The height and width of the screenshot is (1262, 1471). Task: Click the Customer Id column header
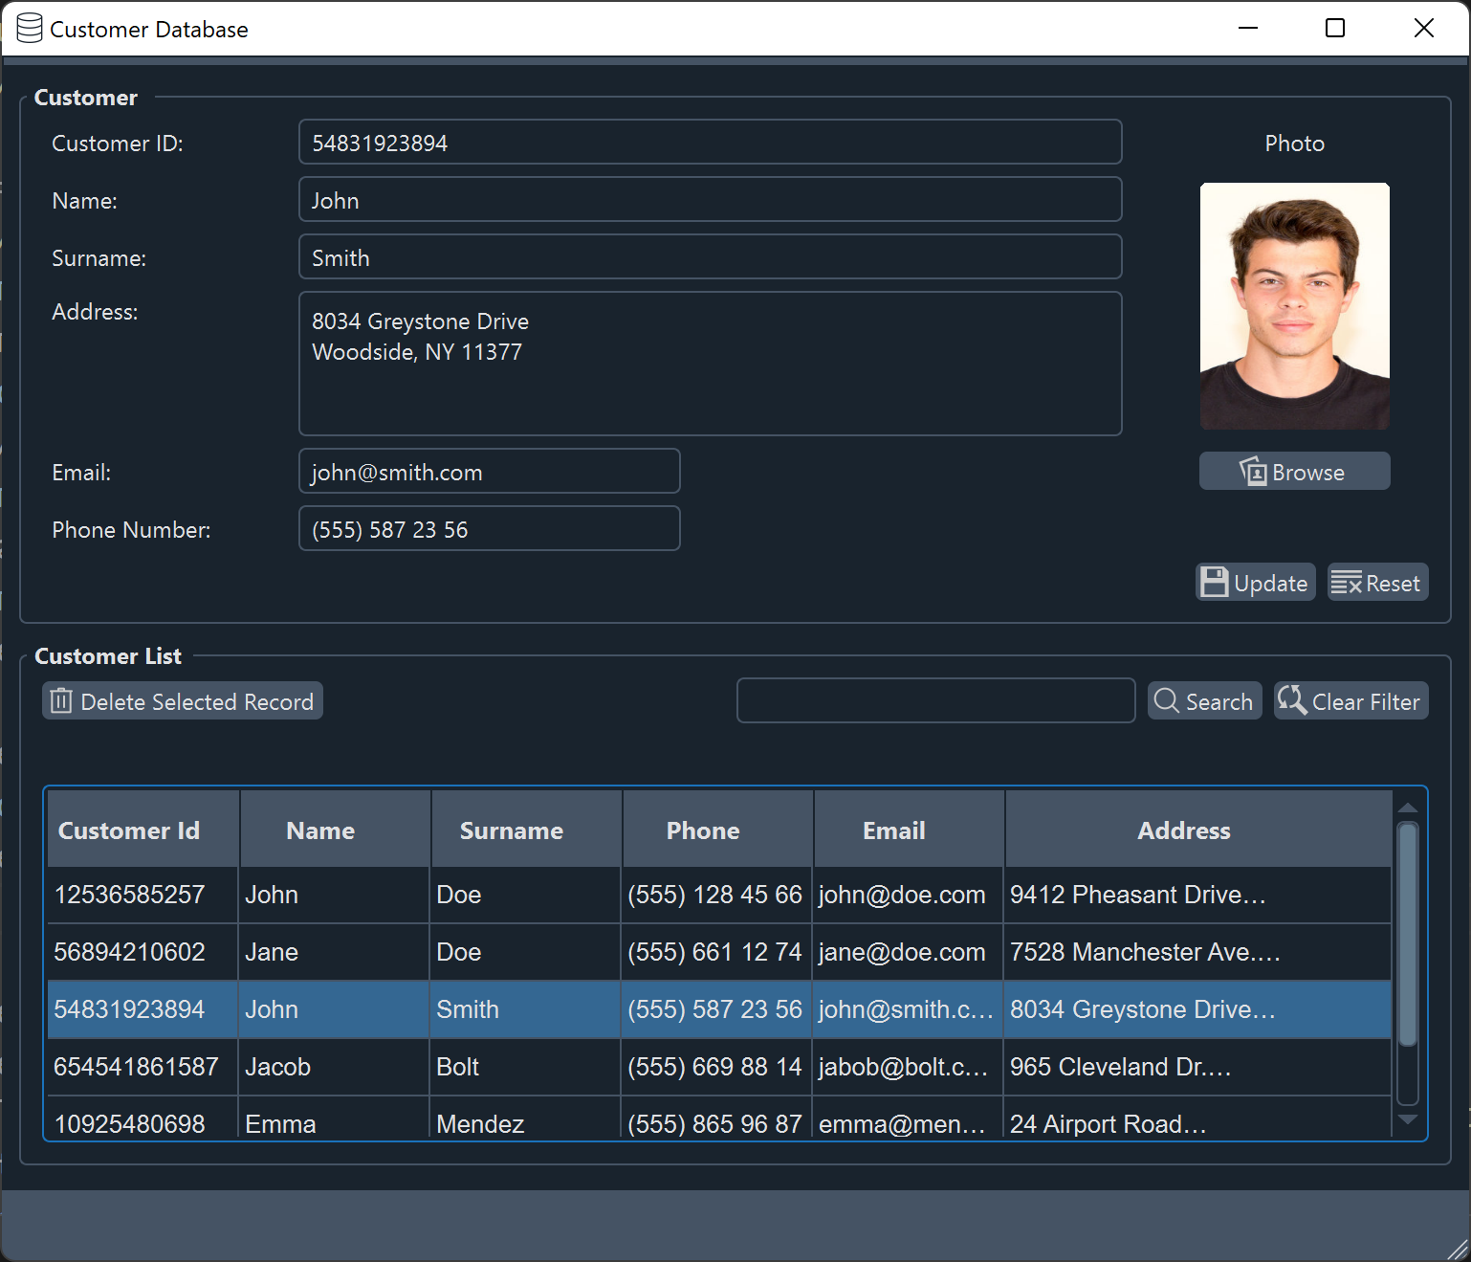pyautogui.click(x=128, y=830)
